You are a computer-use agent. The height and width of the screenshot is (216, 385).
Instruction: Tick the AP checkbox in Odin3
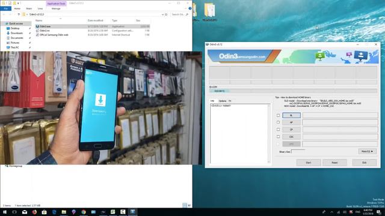(x=278, y=122)
